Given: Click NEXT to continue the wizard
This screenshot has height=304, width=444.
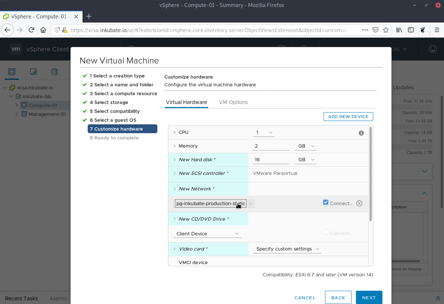Looking at the screenshot, I should click(x=369, y=297).
